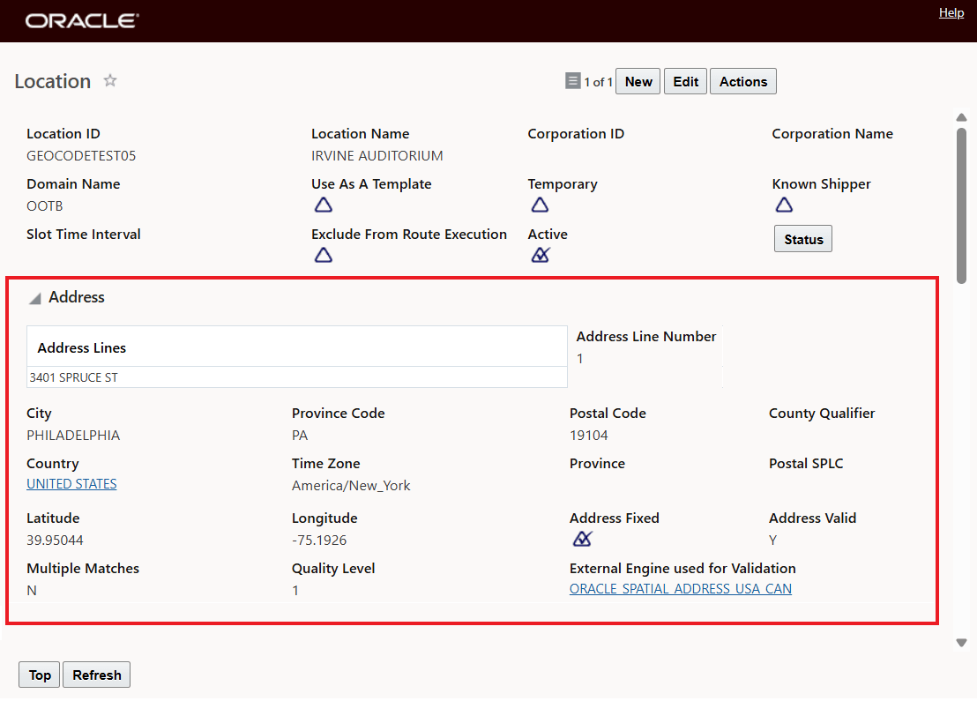Toggle the Temporary checkbox
The image size is (977, 701).
tap(540, 205)
